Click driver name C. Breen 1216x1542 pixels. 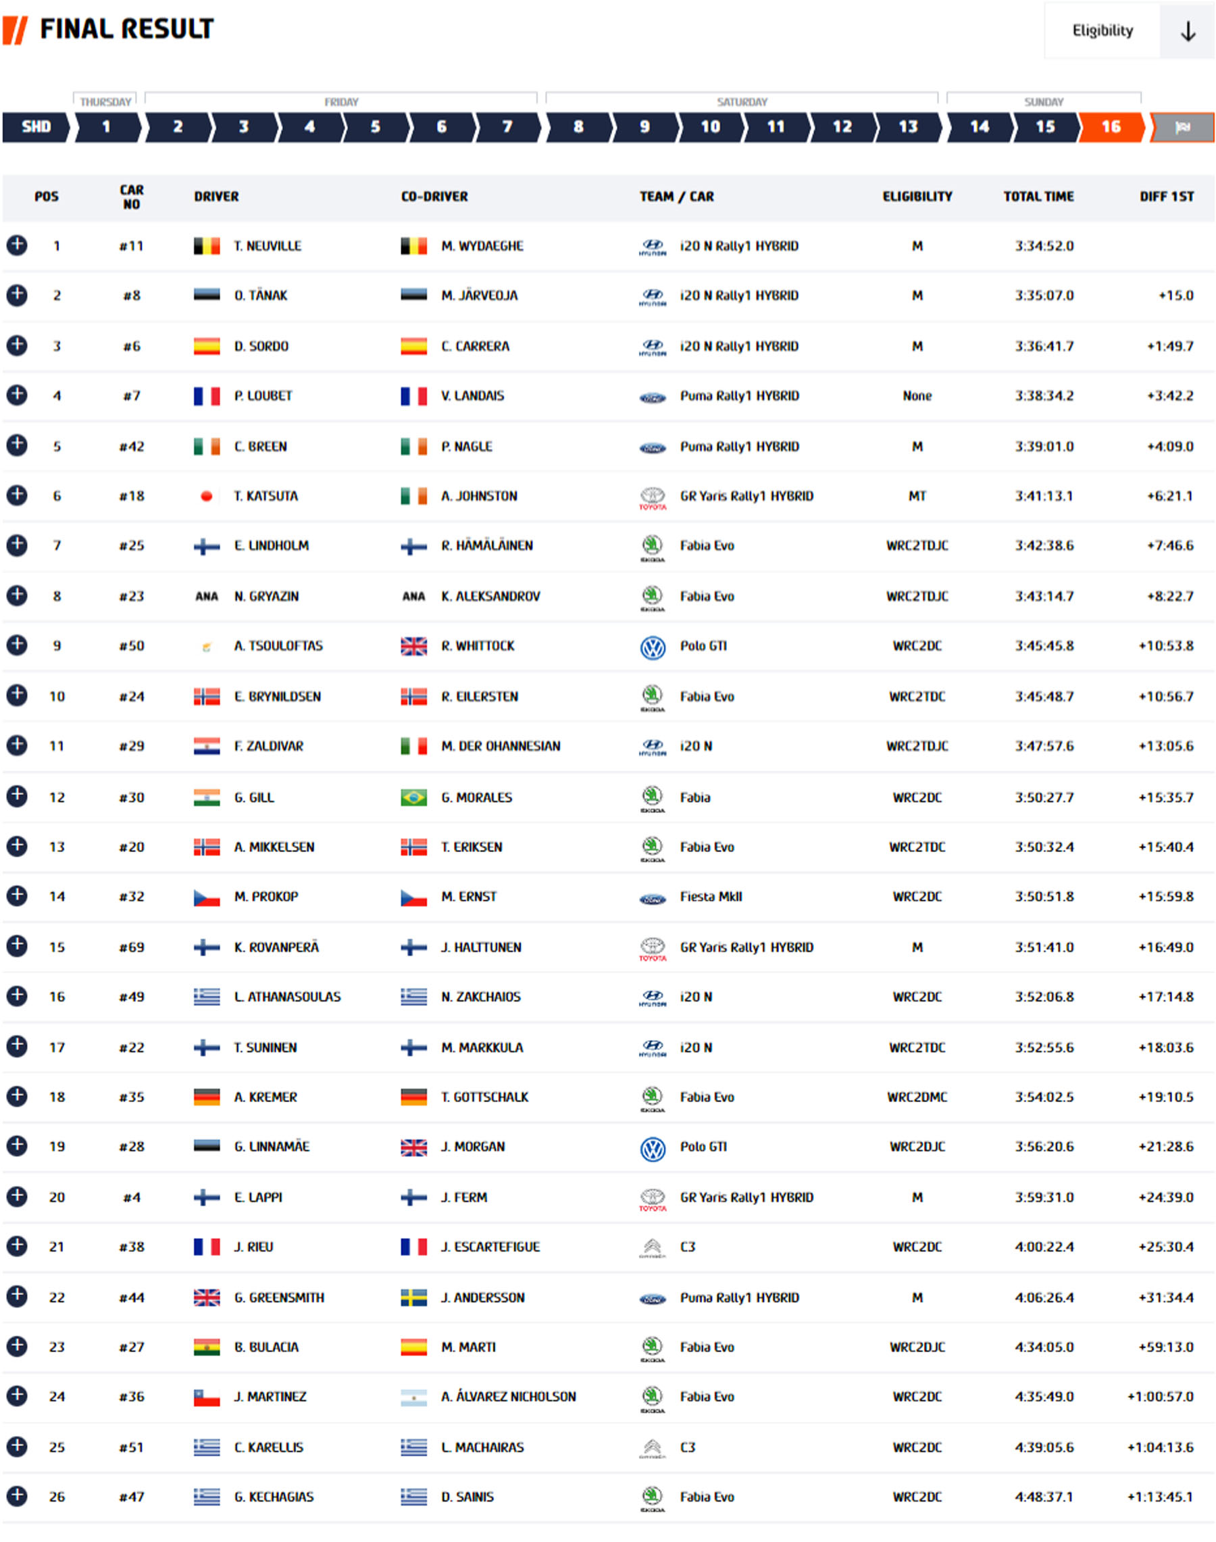click(x=261, y=447)
